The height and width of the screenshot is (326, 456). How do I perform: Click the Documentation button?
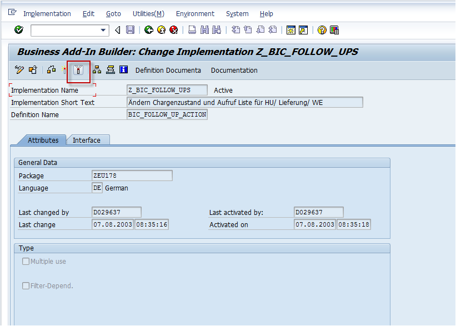point(234,70)
